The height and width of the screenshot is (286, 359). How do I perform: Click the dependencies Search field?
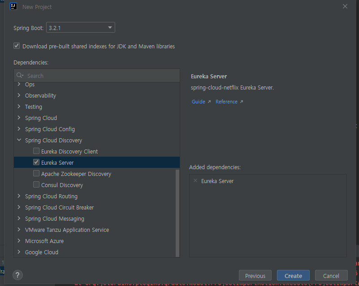pyautogui.click(x=97, y=76)
